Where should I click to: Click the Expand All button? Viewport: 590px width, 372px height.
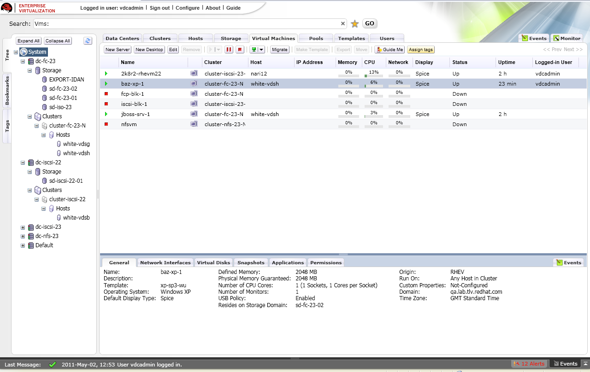coord(29,41)
